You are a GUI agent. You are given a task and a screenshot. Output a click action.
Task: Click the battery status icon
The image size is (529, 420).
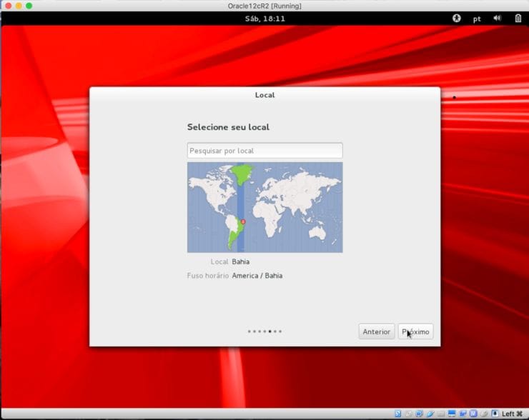pyautogui.click(x=518, y=19)
